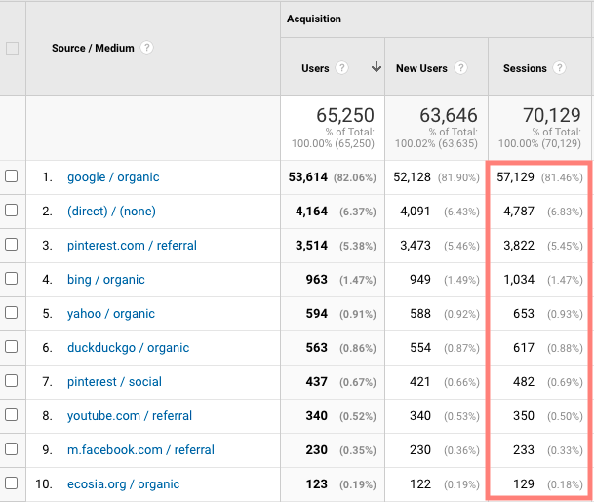Select the Sessions value 482
The image size is (594, 502).
(524, 381)
